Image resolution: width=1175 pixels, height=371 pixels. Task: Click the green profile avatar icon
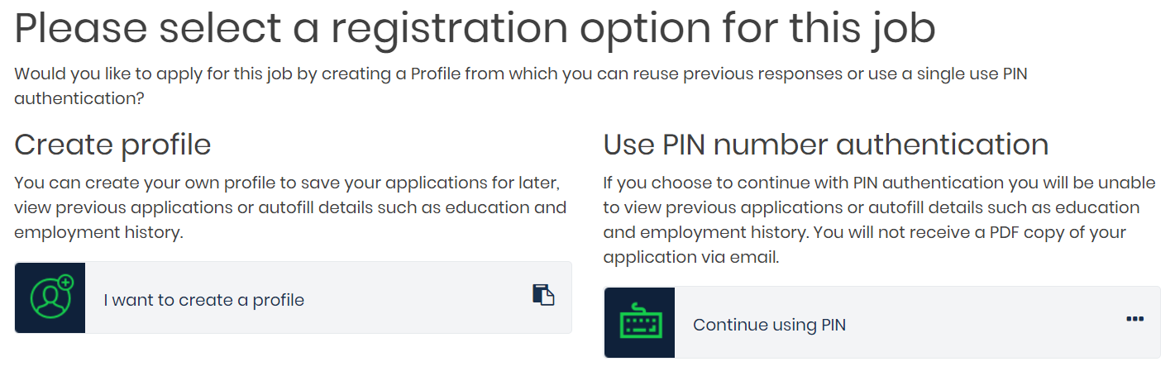pos(51,297)
